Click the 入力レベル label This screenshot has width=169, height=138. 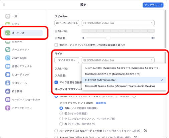pyautogui.click(x=61, y=68)
